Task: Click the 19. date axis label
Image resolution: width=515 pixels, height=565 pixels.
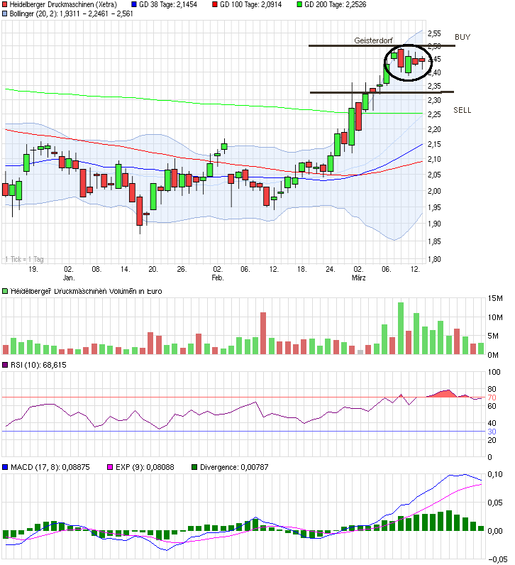Action: 33,269
